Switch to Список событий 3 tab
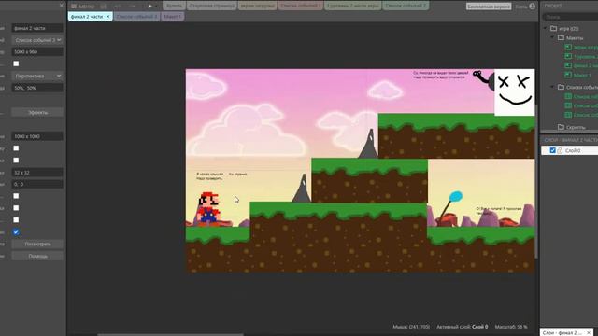The width and height of the screenshot is (598, 336). click(137, 17)
